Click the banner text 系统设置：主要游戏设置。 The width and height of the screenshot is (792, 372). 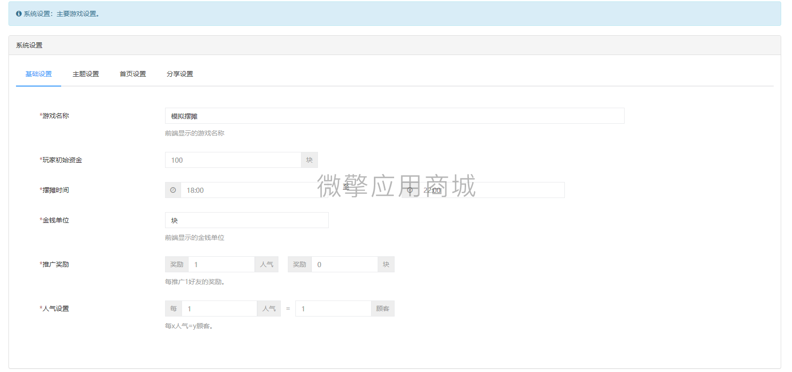point(62,14)
